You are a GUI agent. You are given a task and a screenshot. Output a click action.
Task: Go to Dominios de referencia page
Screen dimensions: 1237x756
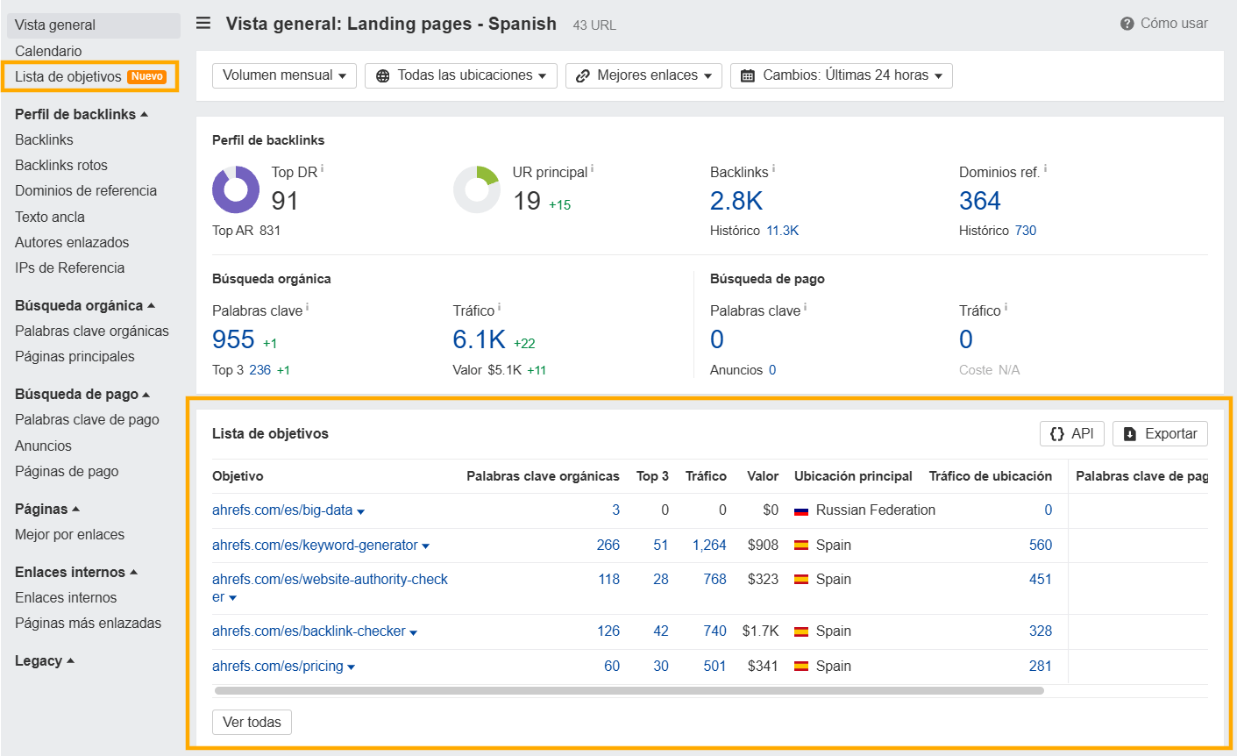click(x=86, y=190)
